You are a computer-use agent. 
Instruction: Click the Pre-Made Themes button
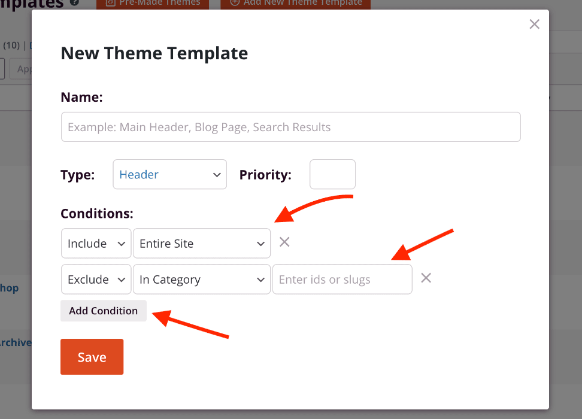153,3
